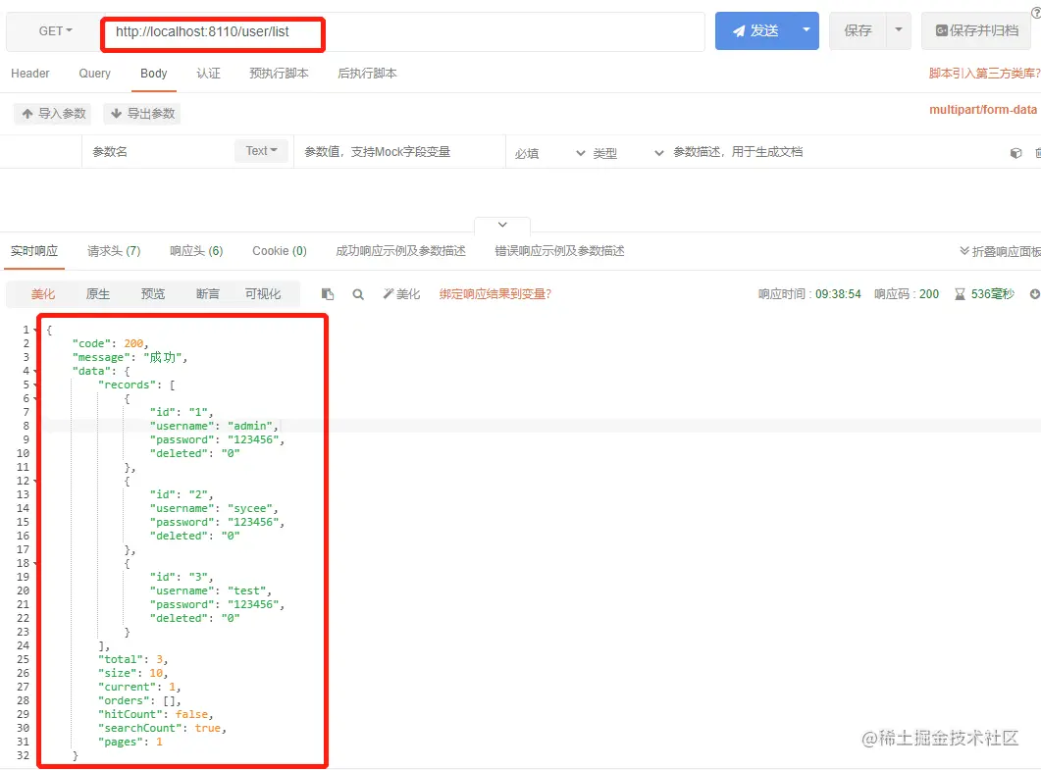Open the 必填 dropdown
Image resolution: width=1041 pixels, height=770 pixels.
click(549, 153)
